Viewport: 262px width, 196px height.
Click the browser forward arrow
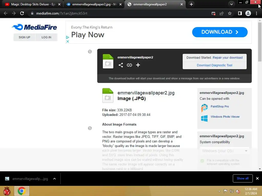point(14,13)
